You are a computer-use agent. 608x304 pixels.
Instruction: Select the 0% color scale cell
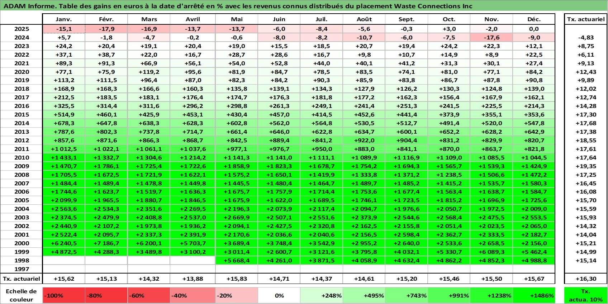(x=279, y=295)
